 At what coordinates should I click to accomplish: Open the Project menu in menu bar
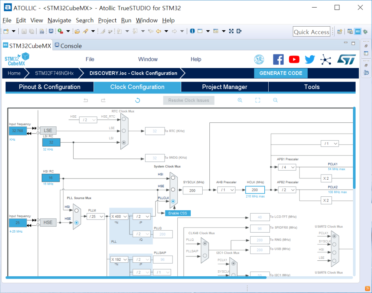(x=107, y=20)
